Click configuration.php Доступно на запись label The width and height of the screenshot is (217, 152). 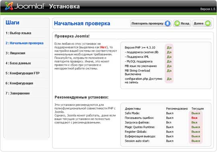coord(143,81)
